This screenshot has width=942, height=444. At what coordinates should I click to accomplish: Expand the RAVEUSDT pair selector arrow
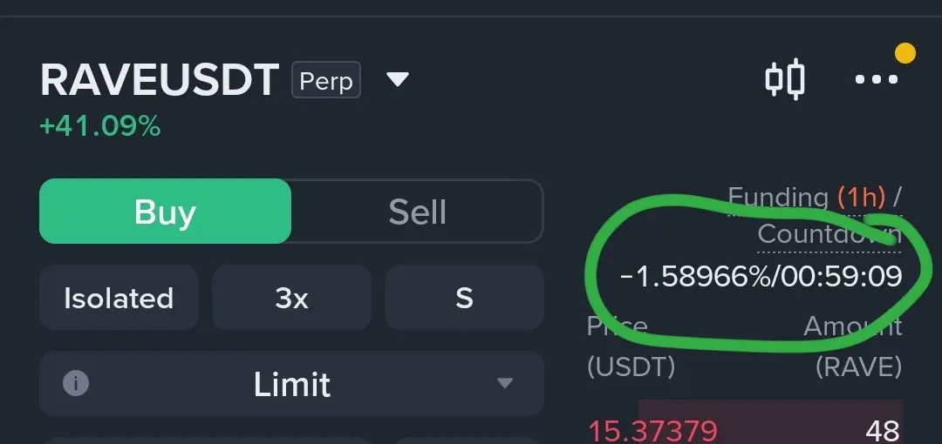397,79
